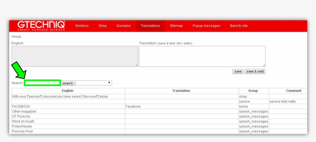Open the group filter dropdown

click(94, 83)
